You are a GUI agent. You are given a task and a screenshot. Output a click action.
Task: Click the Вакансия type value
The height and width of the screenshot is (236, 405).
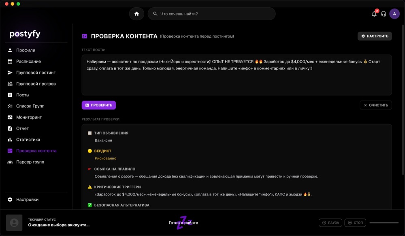tap(103, 140)
